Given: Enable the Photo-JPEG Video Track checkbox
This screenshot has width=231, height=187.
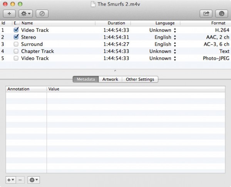Looking at the screenshot, I should (x=16, y=58).
